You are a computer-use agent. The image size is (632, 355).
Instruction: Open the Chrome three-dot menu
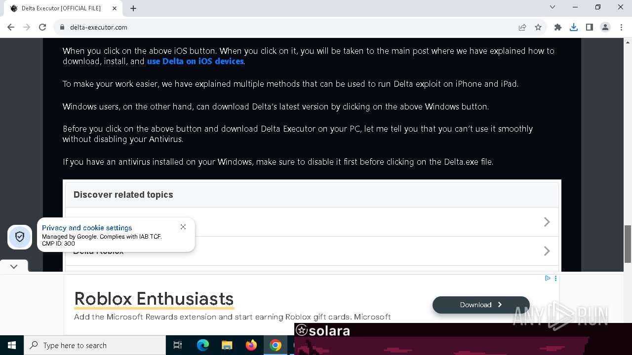pos(621,27)
